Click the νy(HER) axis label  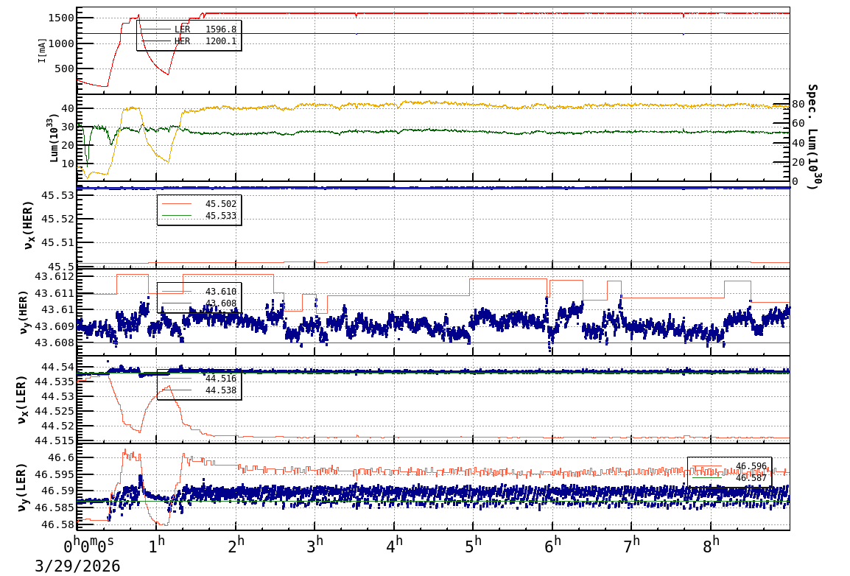[x=29, y=312]
